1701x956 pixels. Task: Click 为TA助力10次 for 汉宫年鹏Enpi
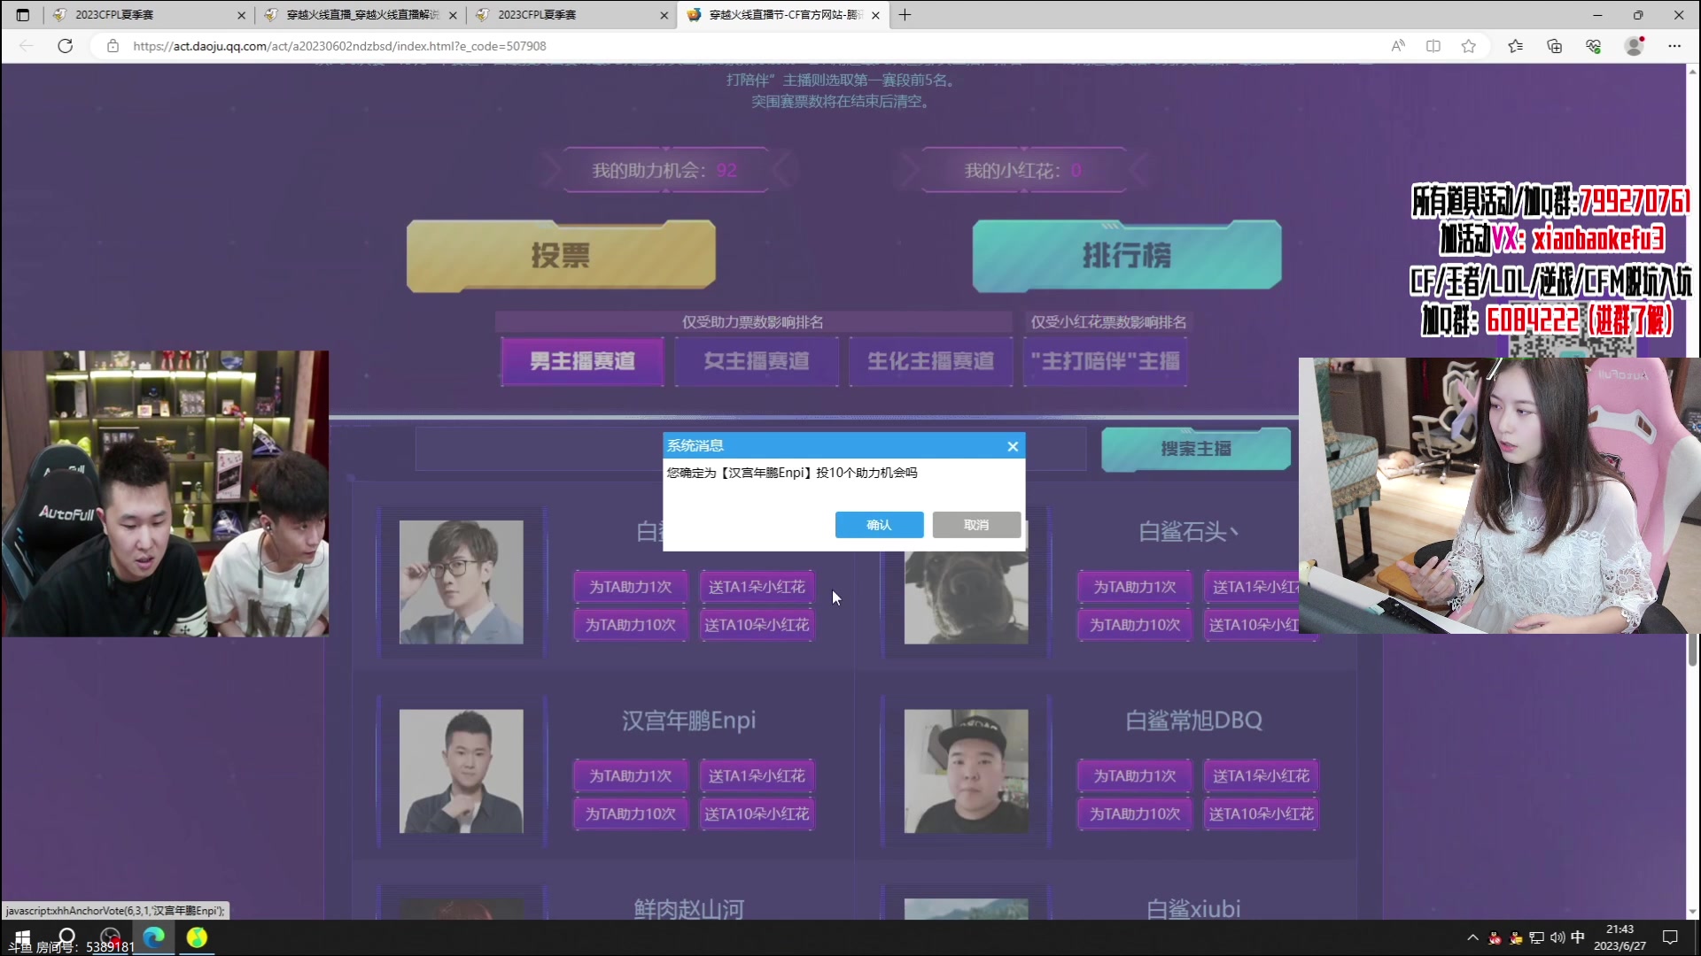coord(631,813)
